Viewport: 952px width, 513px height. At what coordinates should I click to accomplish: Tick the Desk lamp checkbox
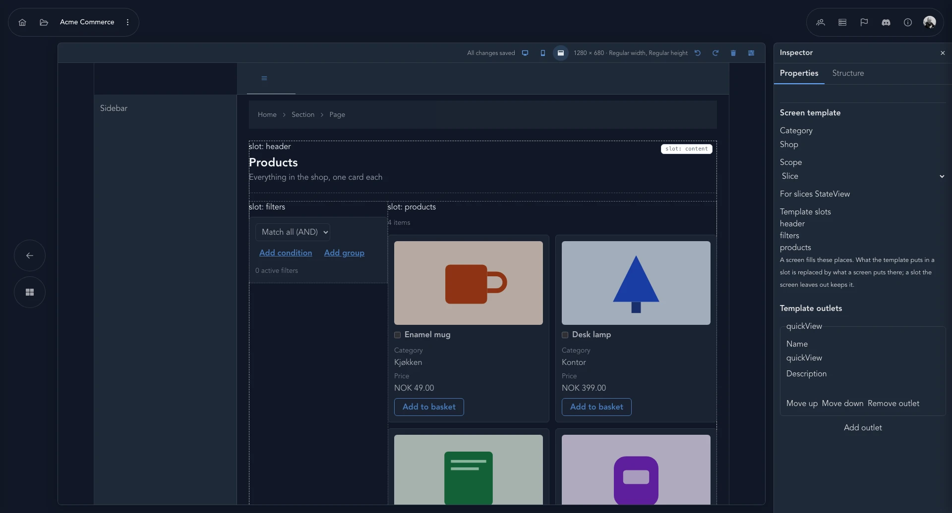[565, 335]
